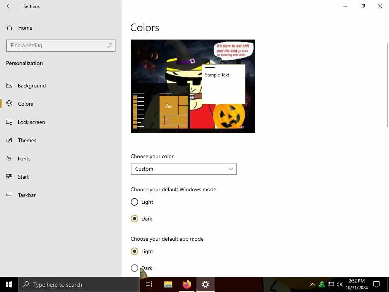Image resolution: width=389 pixels, height=292 pixels.
Task: Click the Personalization section label
Action: (x=24, y=63)
